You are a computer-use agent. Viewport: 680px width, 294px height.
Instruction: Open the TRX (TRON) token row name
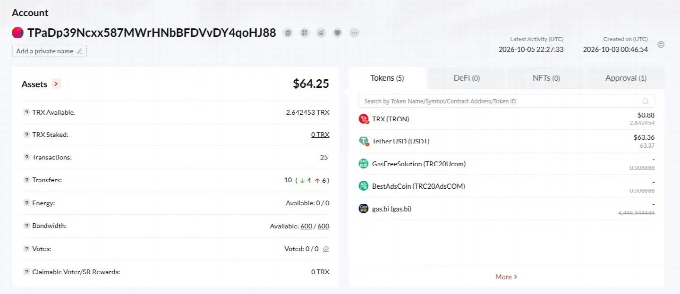tap(391, 119)
